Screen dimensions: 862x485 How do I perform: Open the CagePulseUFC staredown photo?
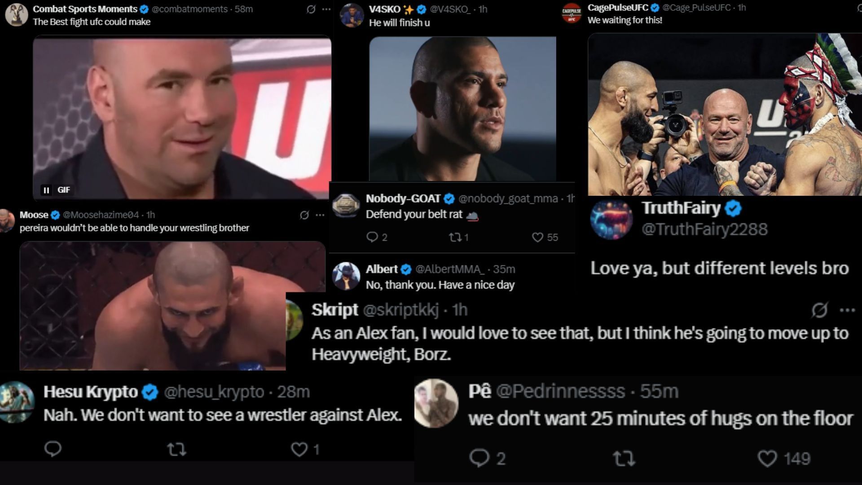(725, 115)
